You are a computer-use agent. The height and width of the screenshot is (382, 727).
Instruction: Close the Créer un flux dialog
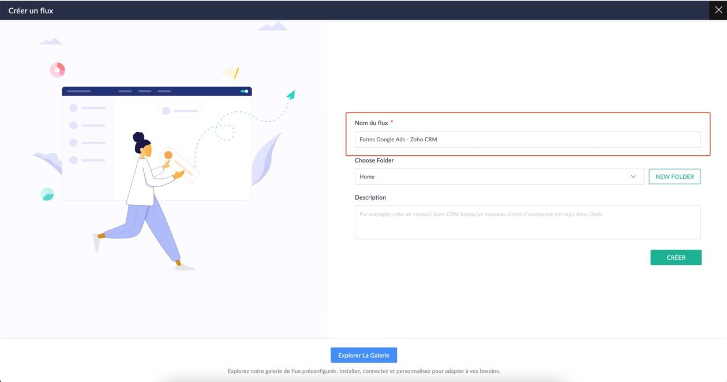(718, 10)
